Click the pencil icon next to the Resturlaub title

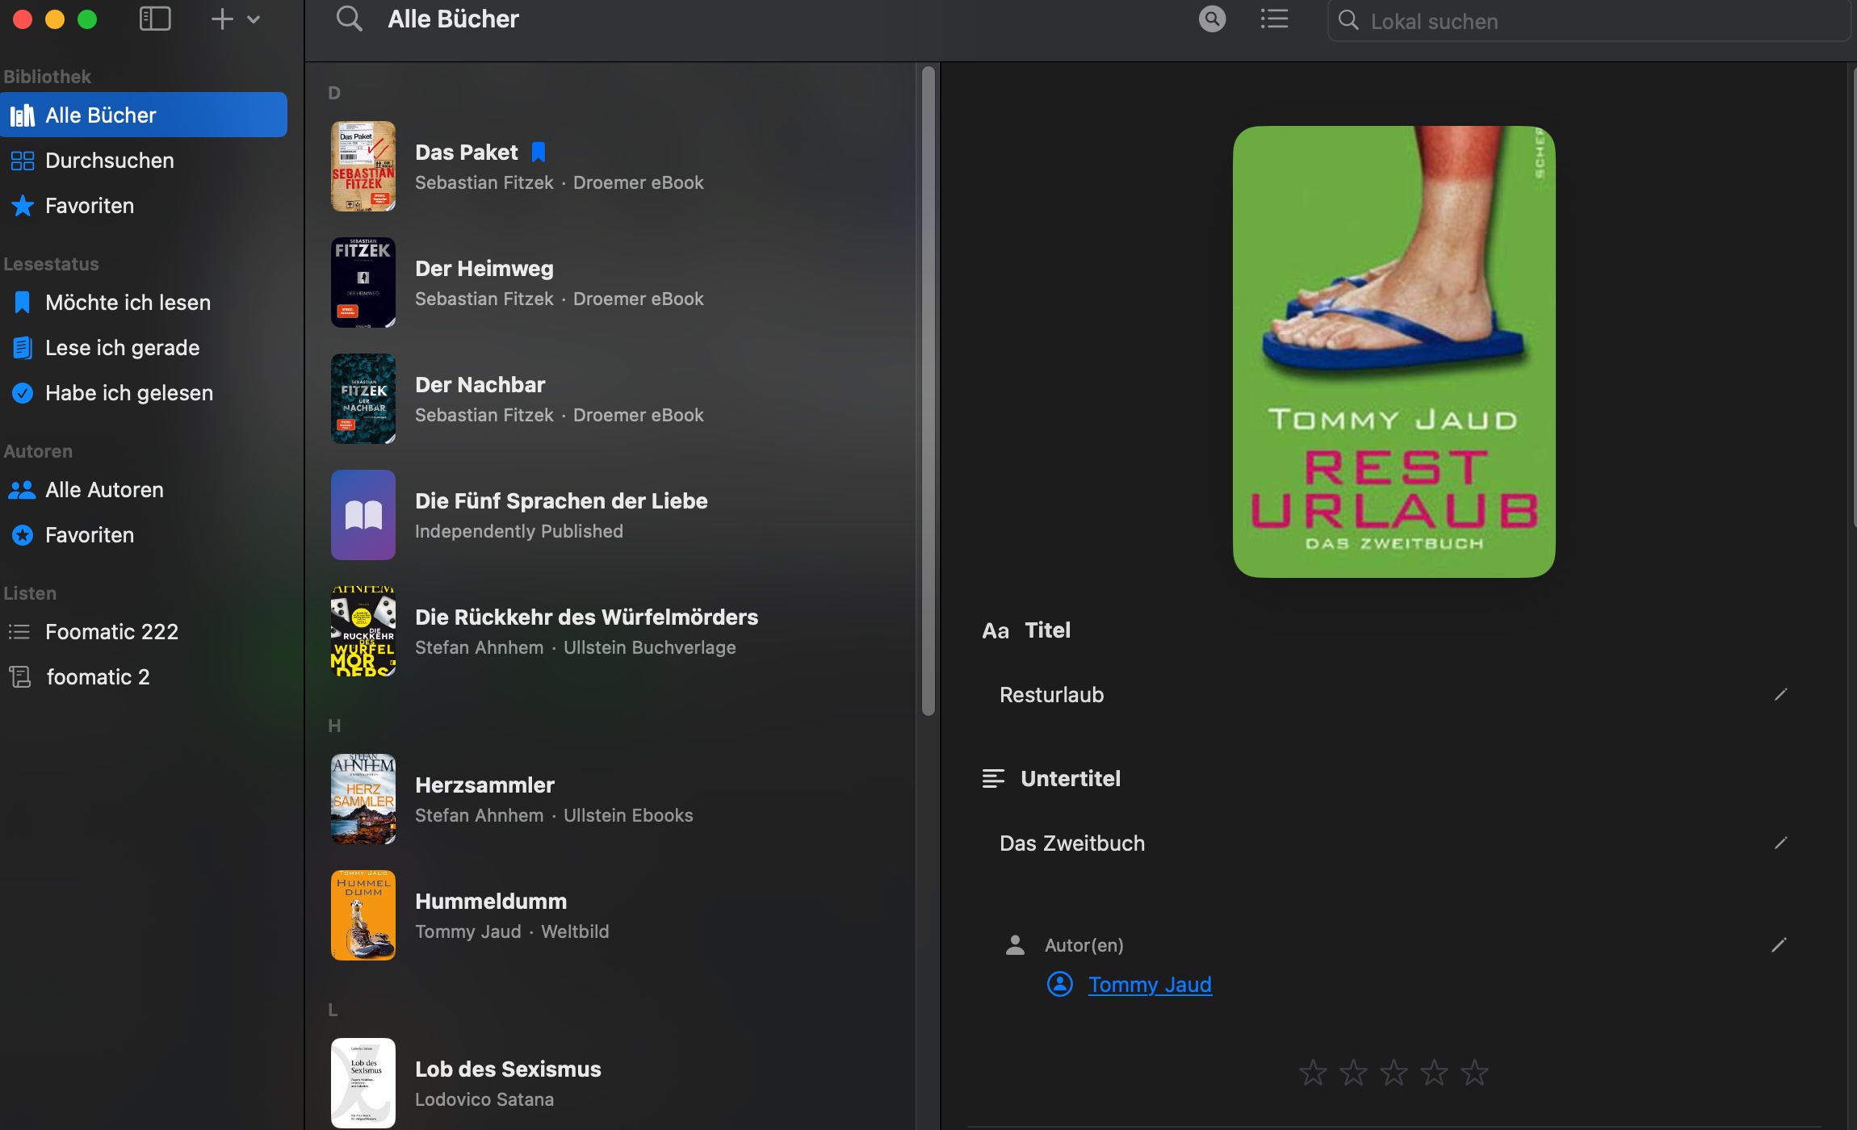coord(1782,693)
